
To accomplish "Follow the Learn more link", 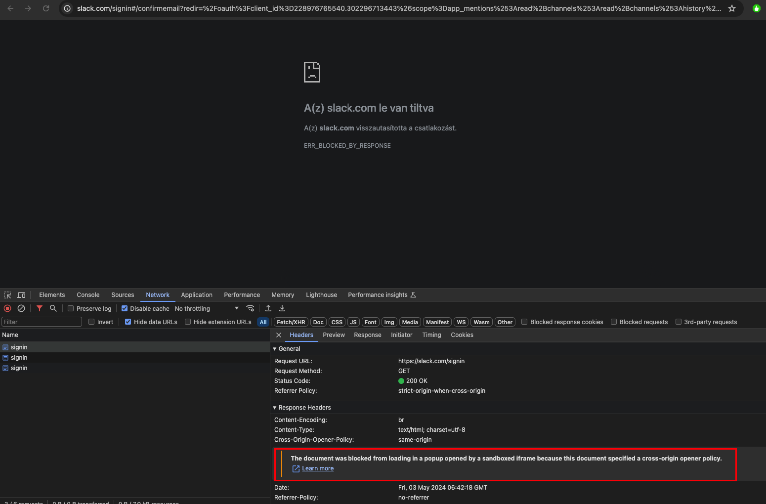I will point(318,468).
